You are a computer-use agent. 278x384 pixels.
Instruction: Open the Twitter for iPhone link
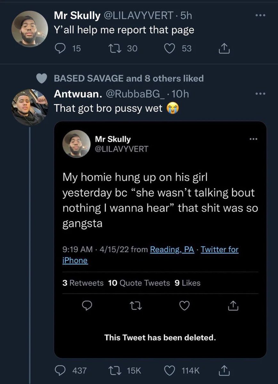point(150,255)
